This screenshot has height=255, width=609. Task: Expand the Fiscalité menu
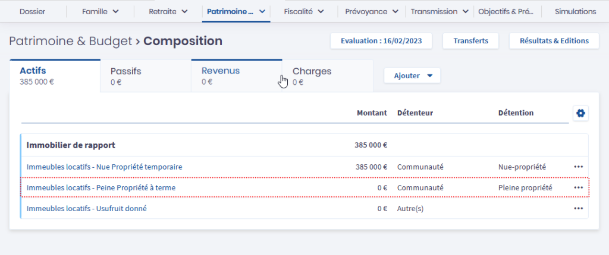(303, 11)
